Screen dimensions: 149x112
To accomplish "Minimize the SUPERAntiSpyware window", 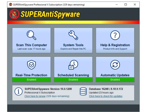I will (117, 4).
